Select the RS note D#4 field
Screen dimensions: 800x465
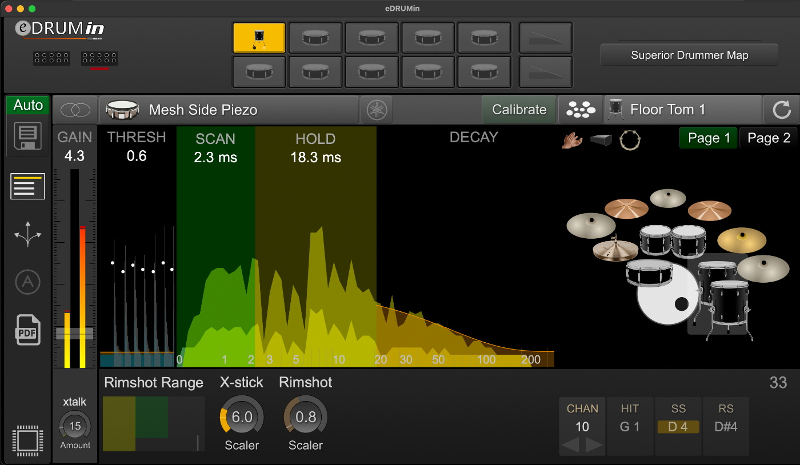click(x=726, y=427)
